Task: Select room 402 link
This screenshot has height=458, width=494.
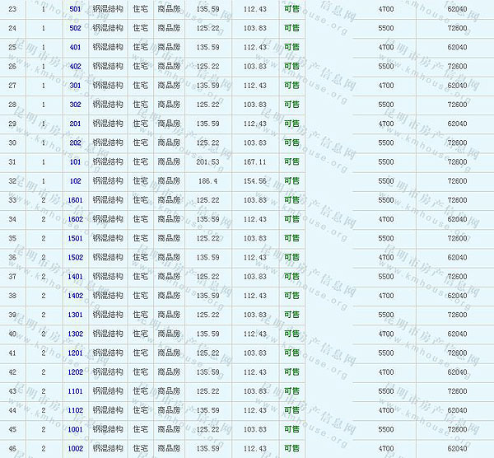Action: click(x=75, y=66)
